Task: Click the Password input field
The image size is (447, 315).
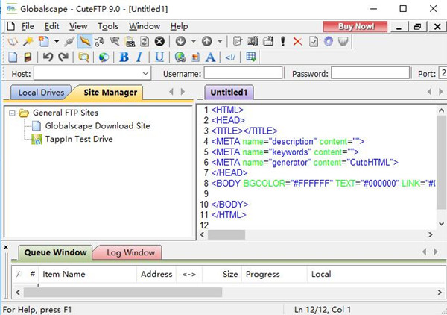Action: click(370, 74)
